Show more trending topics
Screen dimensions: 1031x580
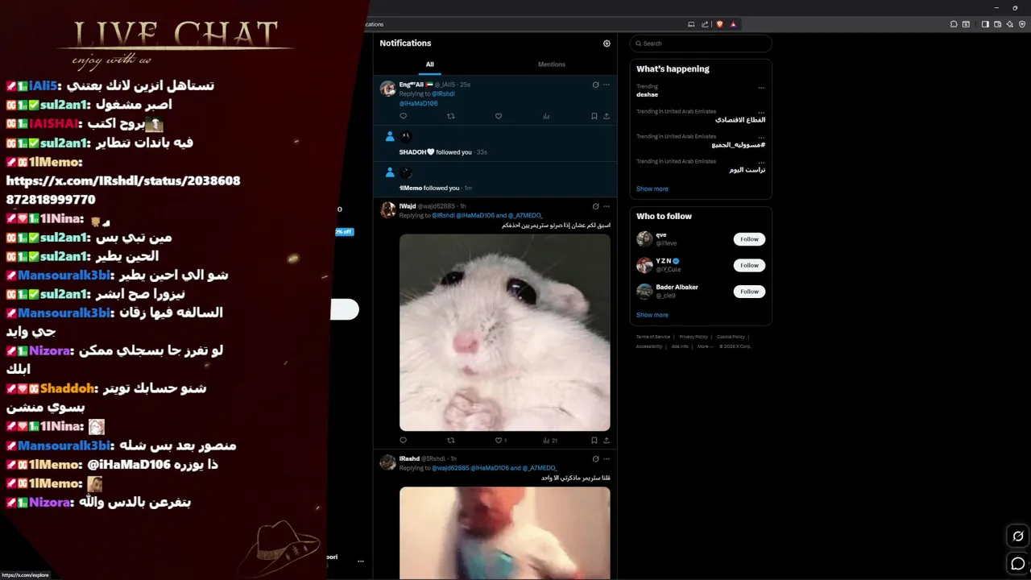pos(652,188)
